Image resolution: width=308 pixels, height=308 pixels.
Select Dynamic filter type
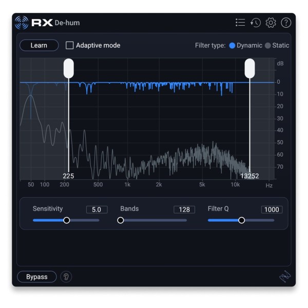(x=232, y=46)
